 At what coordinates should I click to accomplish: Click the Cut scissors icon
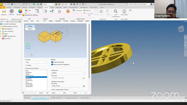click(x=101, y=11)
